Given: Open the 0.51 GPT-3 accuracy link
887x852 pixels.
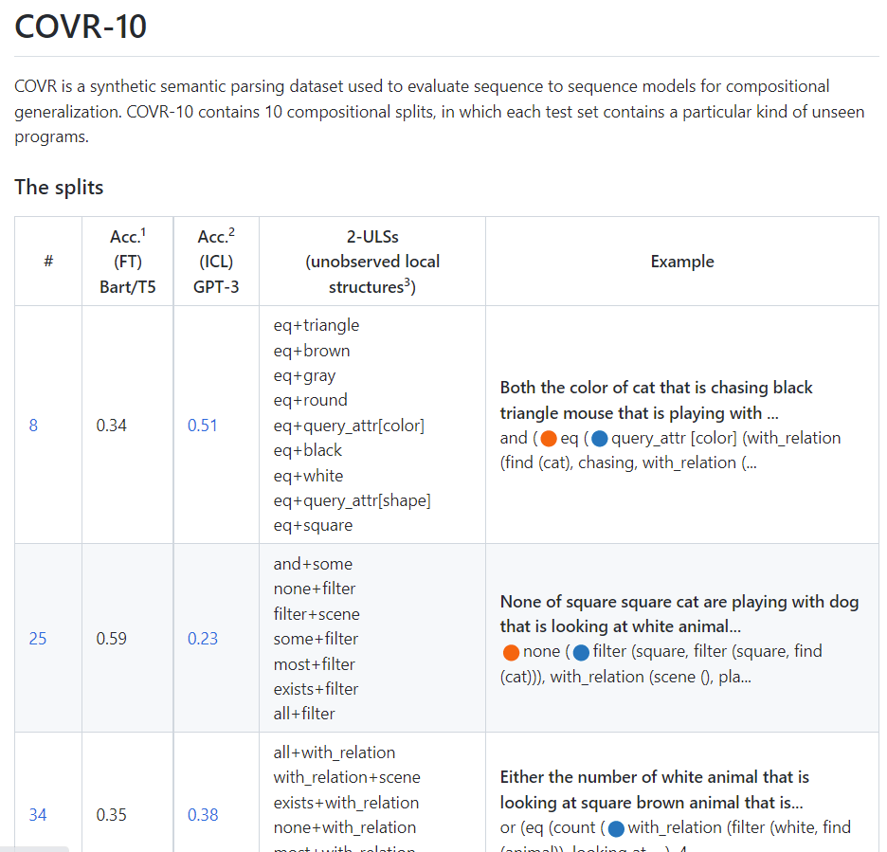Looking at the screenshot, I should click(x=203, y=425).
